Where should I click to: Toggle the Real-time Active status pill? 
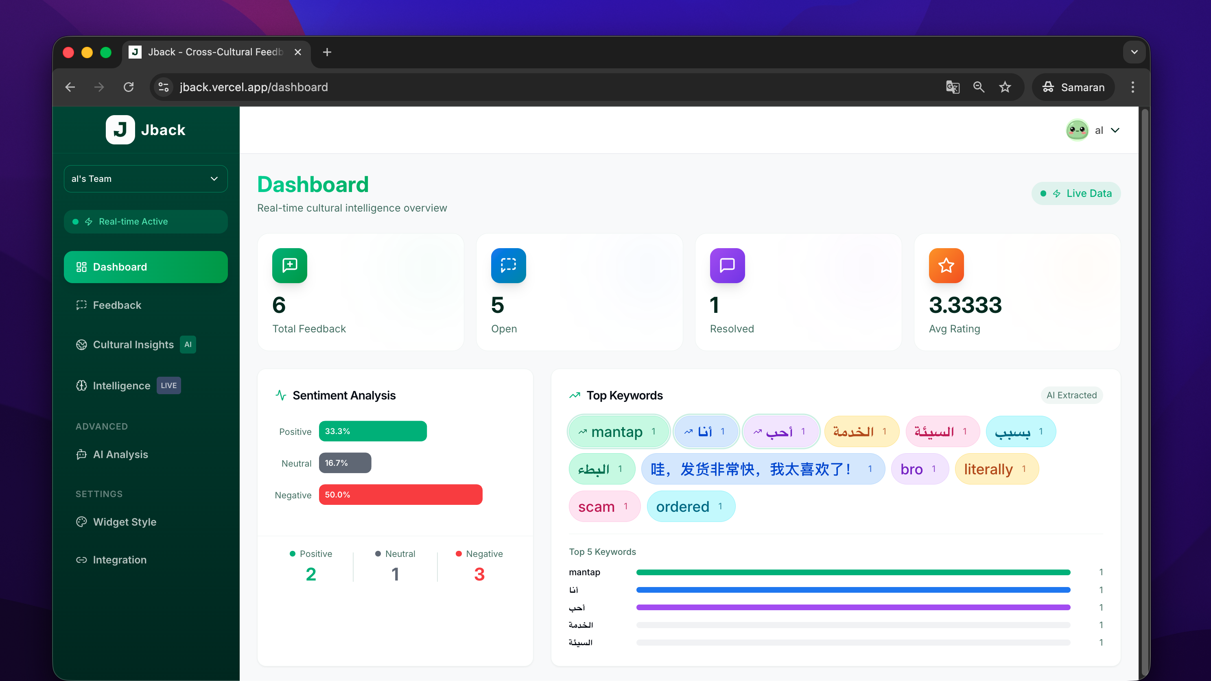[x=146, y=222]
